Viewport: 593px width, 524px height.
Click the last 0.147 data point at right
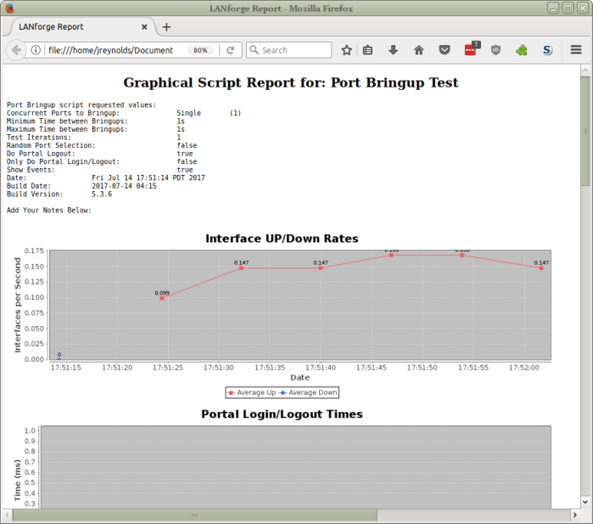point(541,268)
